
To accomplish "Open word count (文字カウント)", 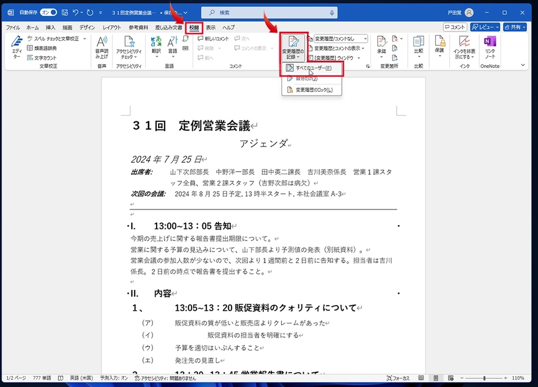I will [x=42, y=58].
